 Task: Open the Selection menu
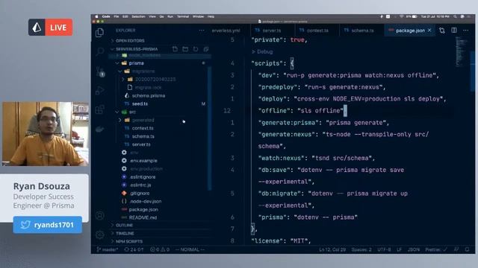138,16
